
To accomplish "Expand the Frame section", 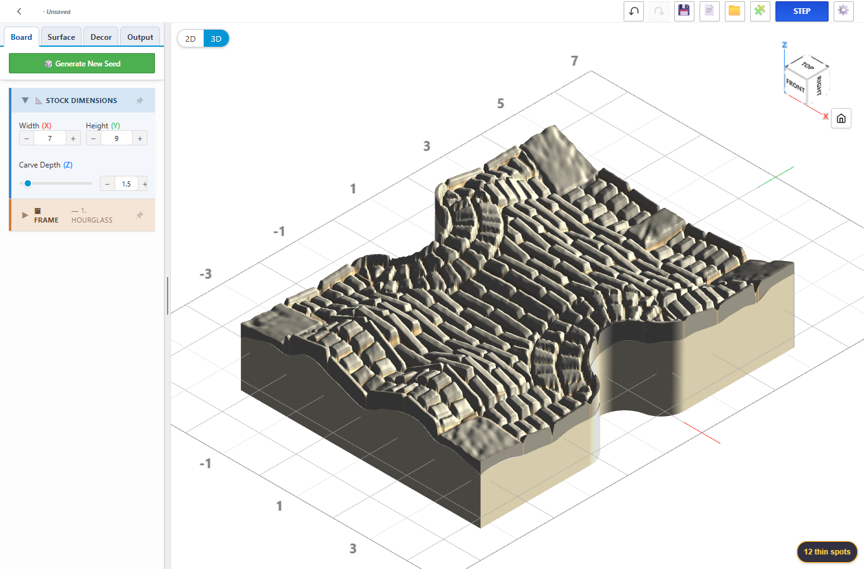I will 25,215.
